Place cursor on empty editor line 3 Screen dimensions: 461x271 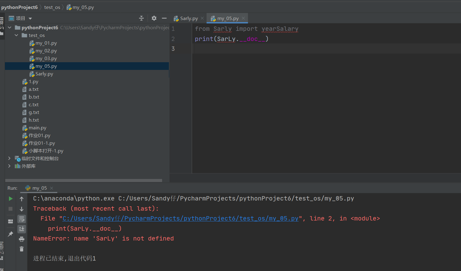326,49
